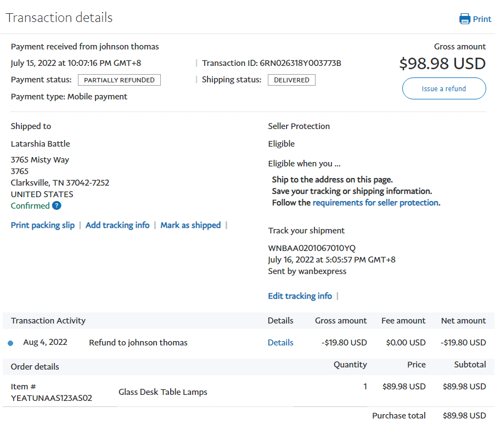
Task: Click item number YEATUNAAS123AS02
Action: pyautogui.click(x=52, y=398)
